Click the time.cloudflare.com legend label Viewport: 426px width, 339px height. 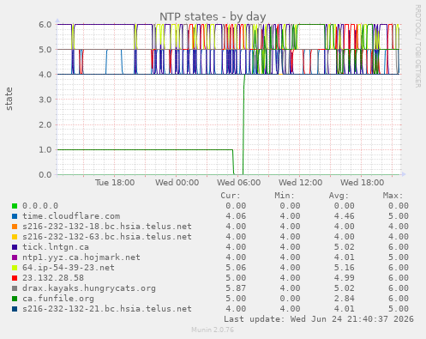coord(71,216)
